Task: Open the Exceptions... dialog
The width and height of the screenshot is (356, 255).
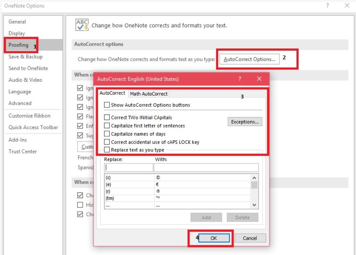Action: (245, 122)
